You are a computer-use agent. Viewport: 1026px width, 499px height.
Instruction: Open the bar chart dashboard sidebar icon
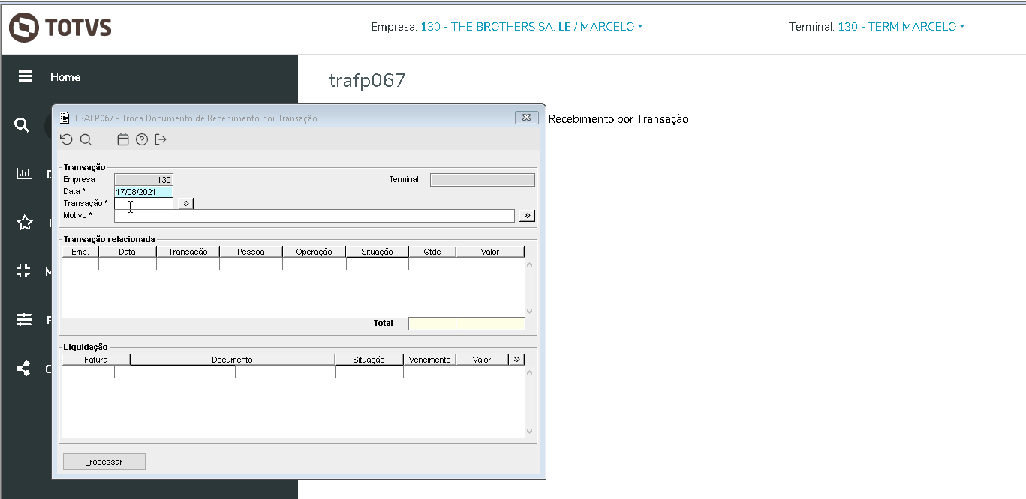[24, 173]
